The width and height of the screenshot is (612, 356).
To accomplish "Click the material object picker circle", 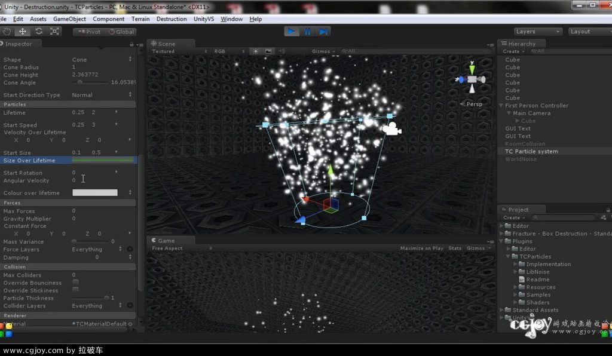I will click(130, 324).
